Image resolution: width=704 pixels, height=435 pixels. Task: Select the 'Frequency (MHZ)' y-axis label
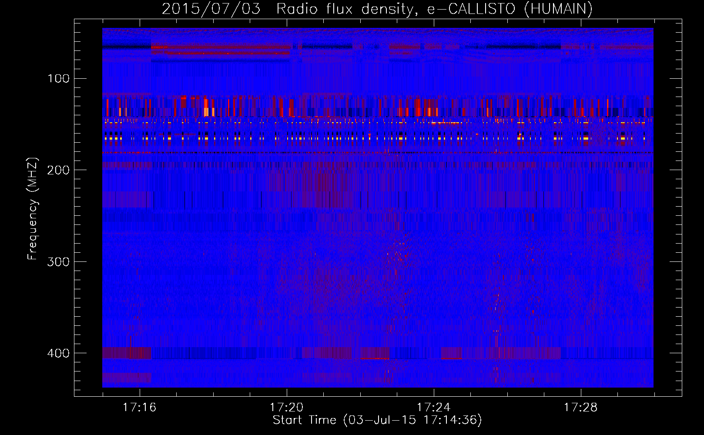click(x=33, y=208)
